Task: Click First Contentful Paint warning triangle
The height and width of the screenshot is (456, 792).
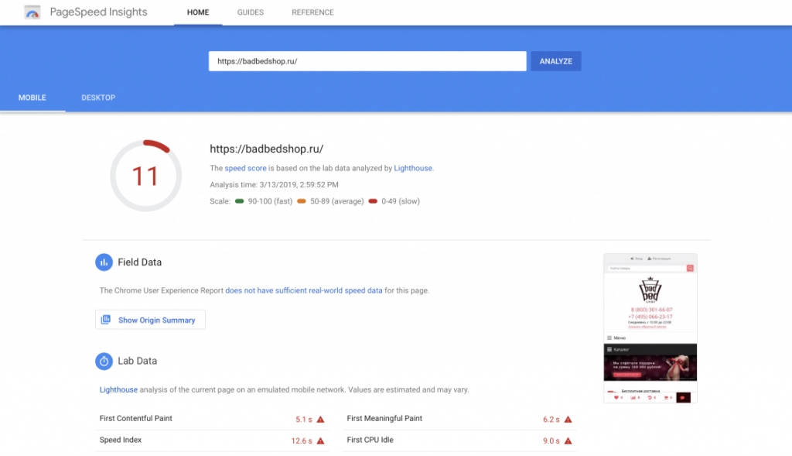Action: (x=320, y=419)
